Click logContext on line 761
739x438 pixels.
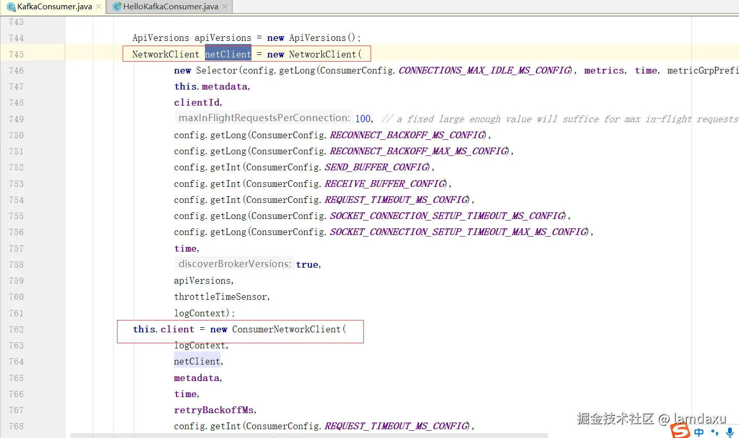200,313
